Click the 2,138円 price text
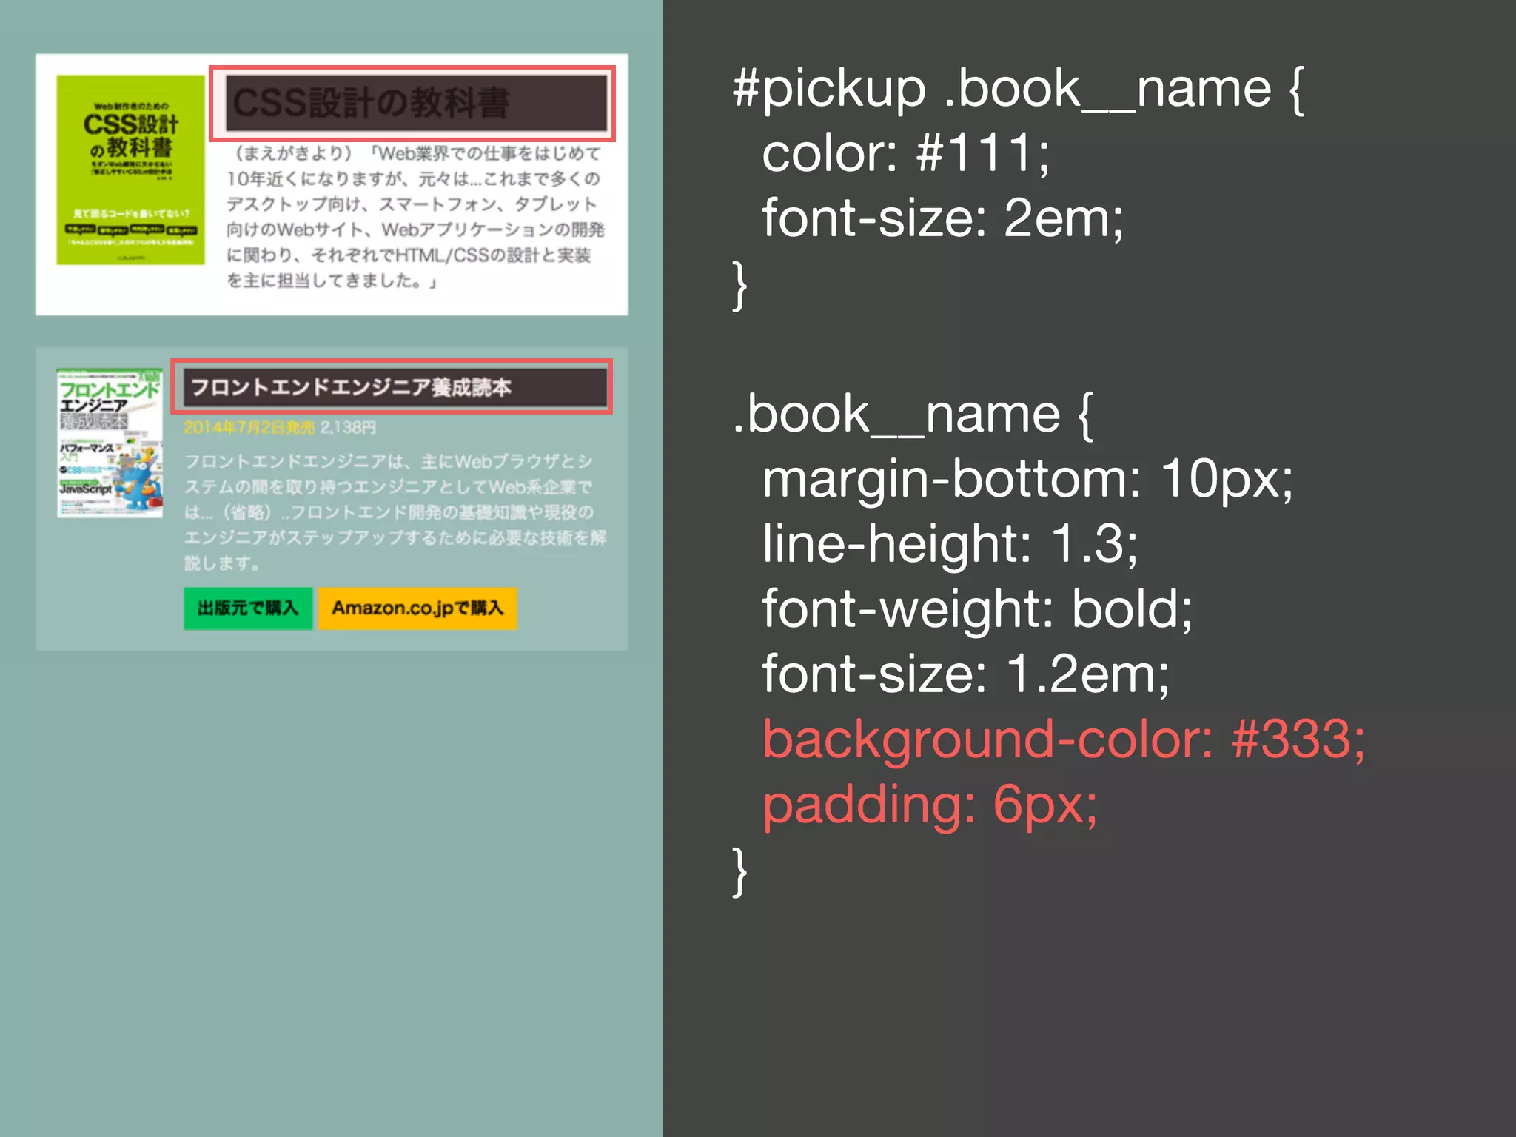 coord(348,428)
